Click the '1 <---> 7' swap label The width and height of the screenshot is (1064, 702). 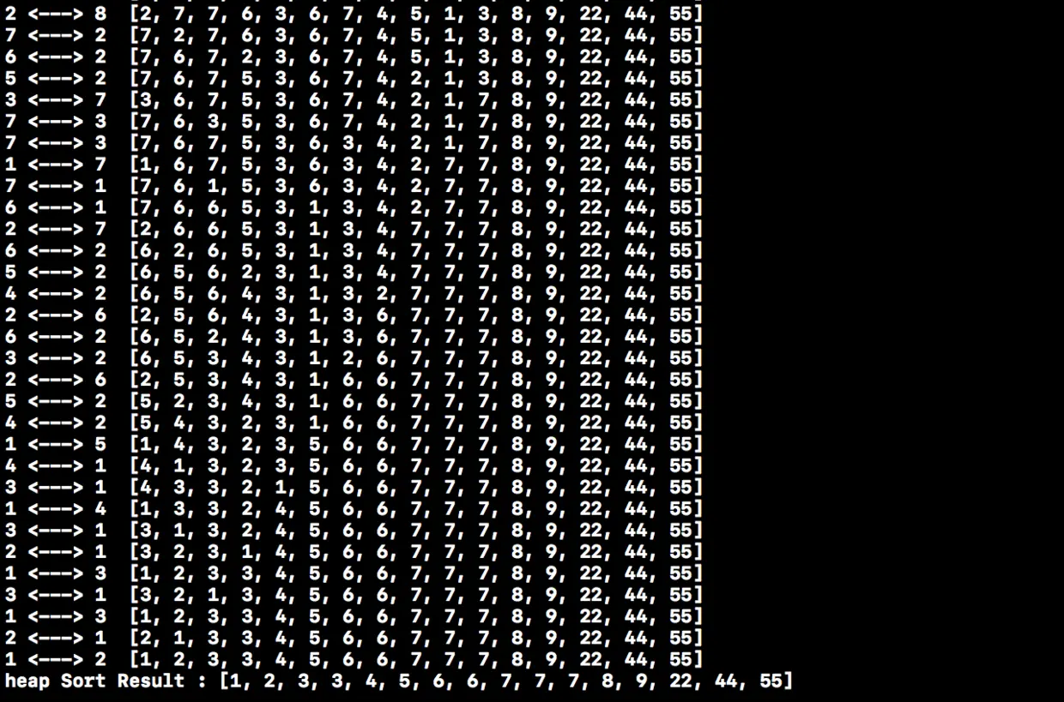tap(56, 164)
